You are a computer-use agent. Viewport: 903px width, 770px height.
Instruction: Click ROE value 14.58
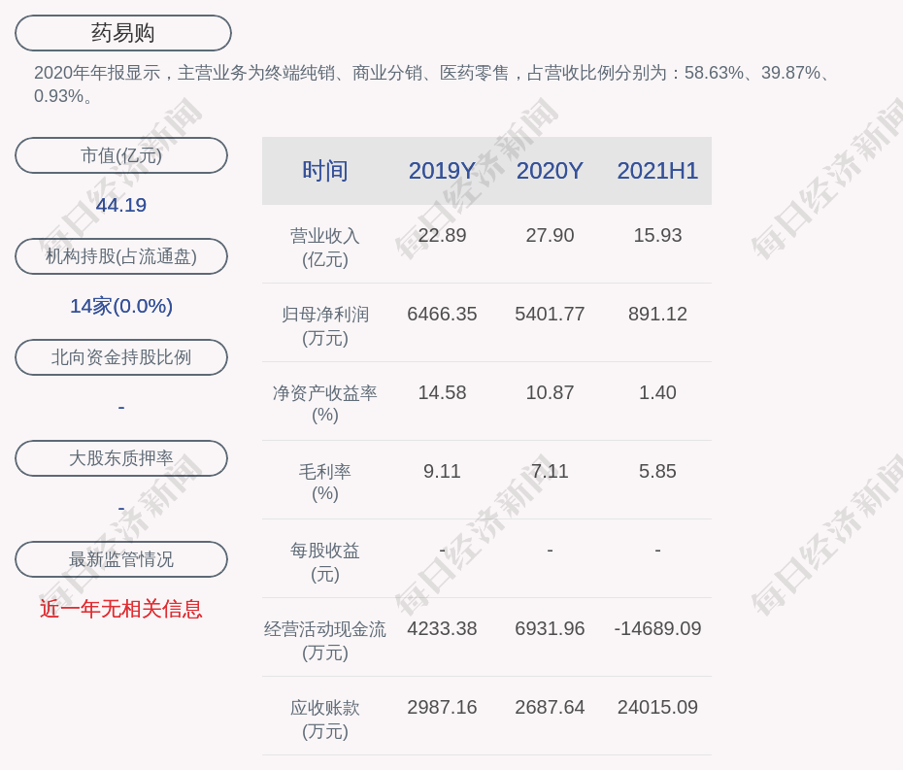443,393
